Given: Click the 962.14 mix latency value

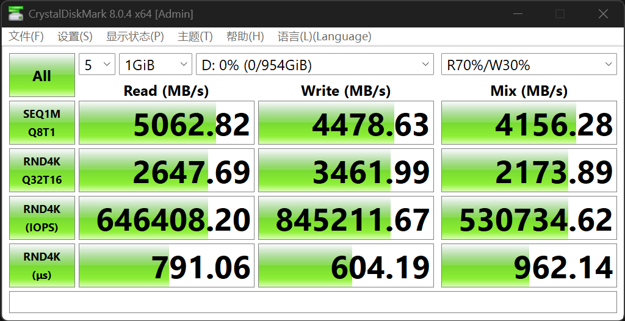Looking at the screenshot, I should click(529, 265).
